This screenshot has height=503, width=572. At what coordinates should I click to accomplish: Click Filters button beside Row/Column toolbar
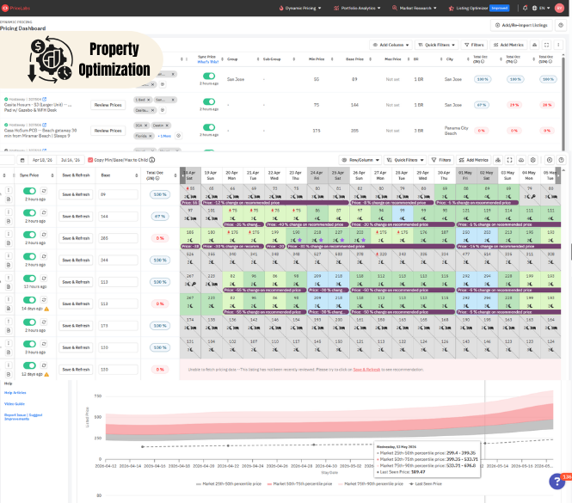441,160
